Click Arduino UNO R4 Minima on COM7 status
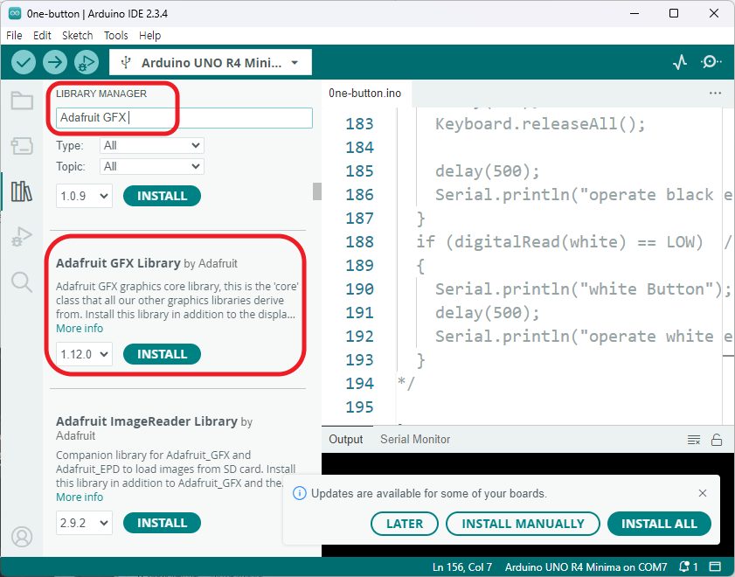Image resolution: width=735 pixels, height=577 pixels. point(586,567)
